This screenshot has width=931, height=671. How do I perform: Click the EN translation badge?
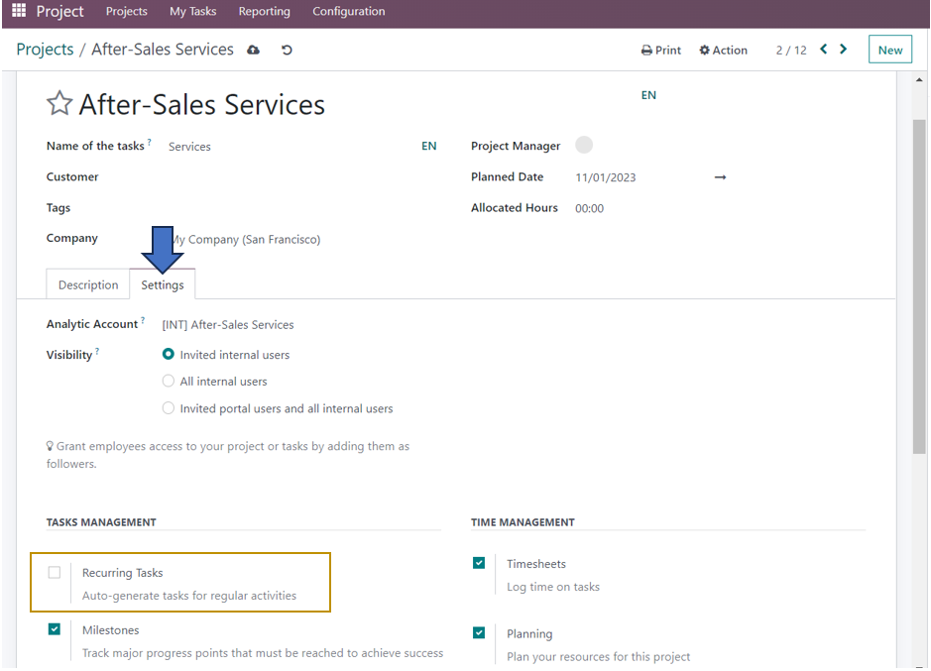click(648, 95)
